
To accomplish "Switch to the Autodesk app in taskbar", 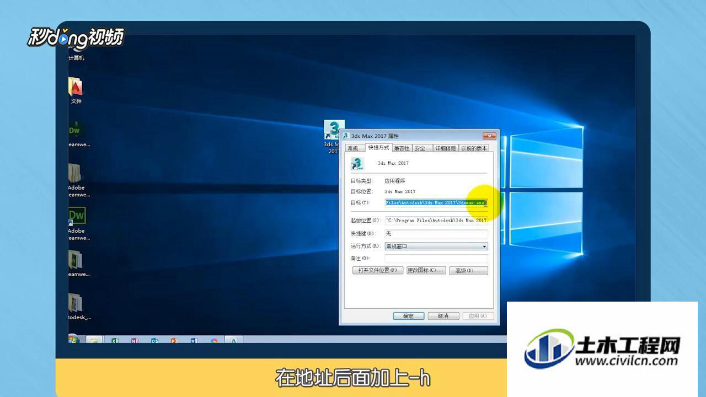I will [x=233, y=341].
